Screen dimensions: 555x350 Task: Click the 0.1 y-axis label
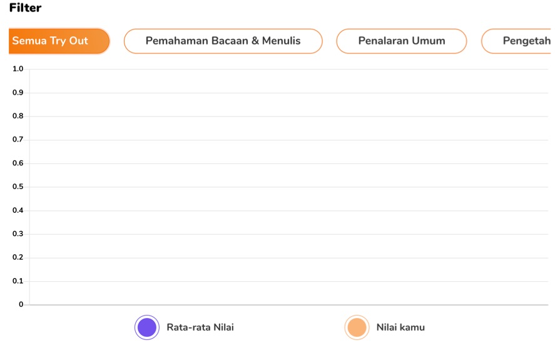click(x=18, y=281)
